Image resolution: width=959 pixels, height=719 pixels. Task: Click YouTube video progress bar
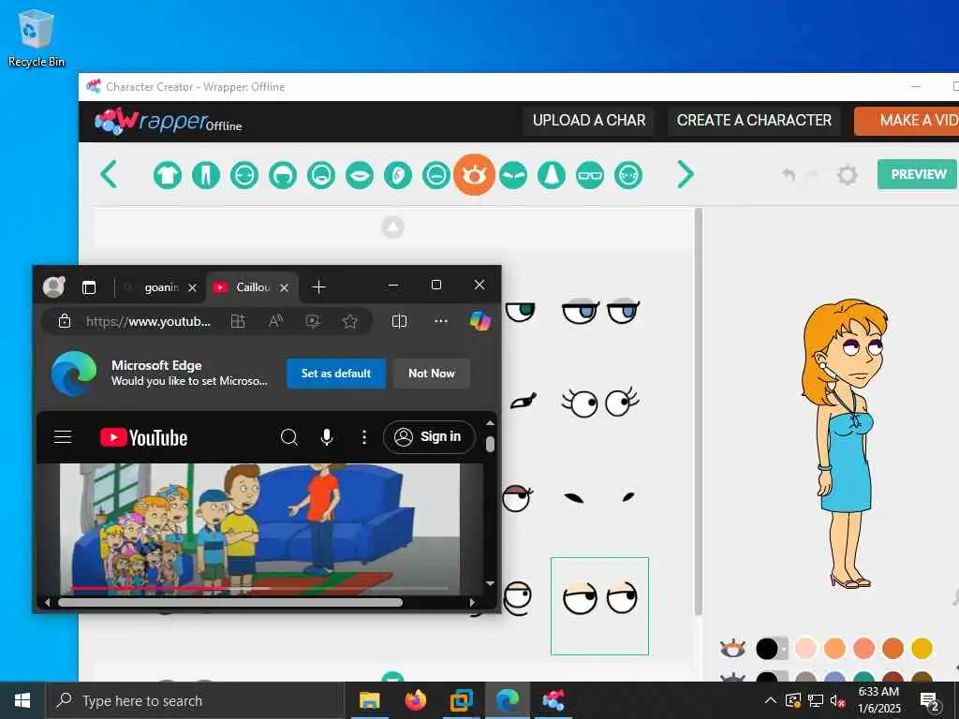tap(259, 588)
